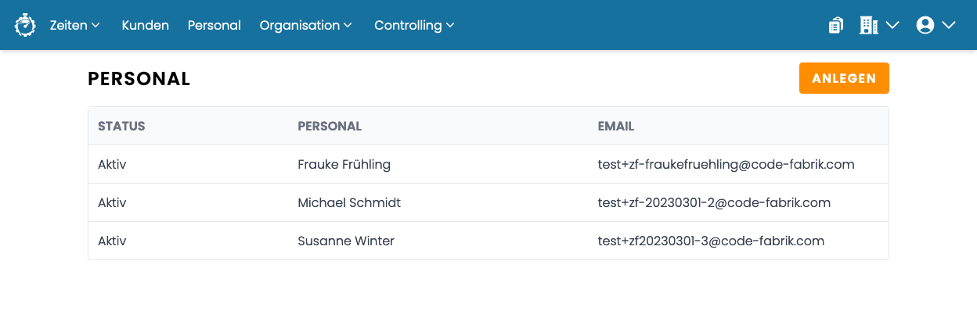
Task: Expand the Zeiten dropdown menu
Action: point(75,25)
